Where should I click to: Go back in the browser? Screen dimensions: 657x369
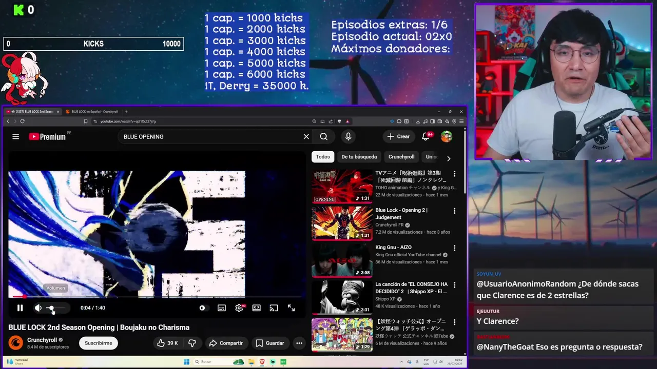pos(8,121)
